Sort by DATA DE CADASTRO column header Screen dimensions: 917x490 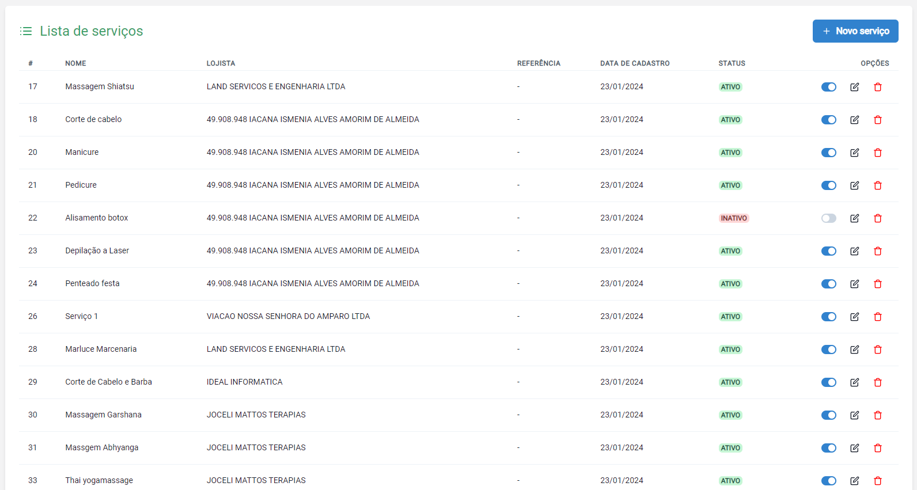(x=634, y=63)
